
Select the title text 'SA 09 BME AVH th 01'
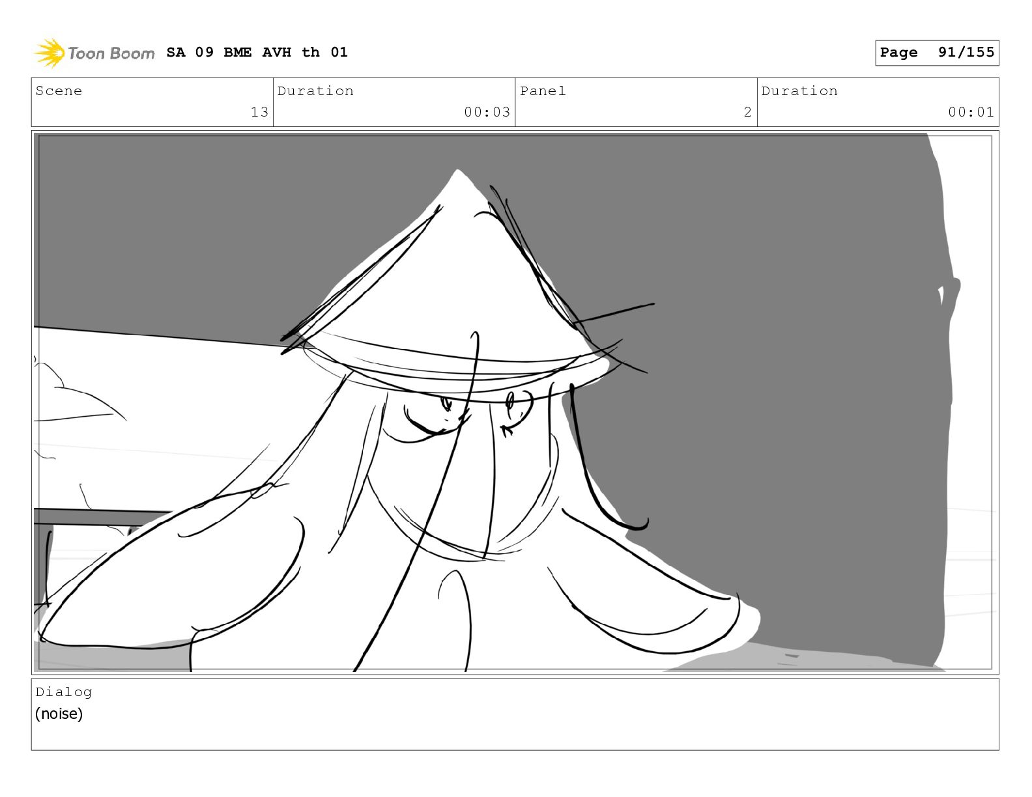coord(257,52)
